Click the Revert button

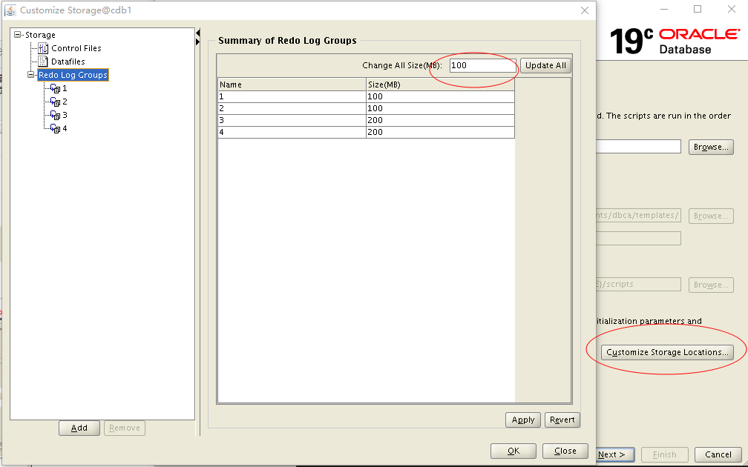coord(562,420)
